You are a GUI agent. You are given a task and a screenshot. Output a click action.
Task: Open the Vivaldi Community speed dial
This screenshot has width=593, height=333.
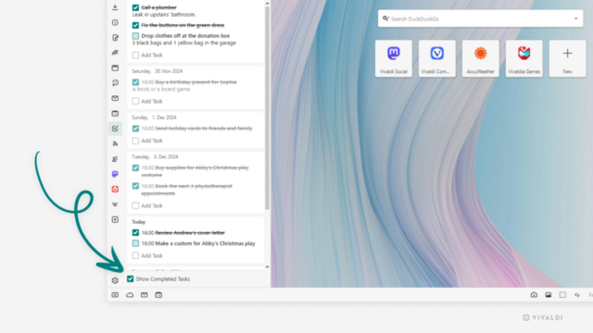click(436, 58)
